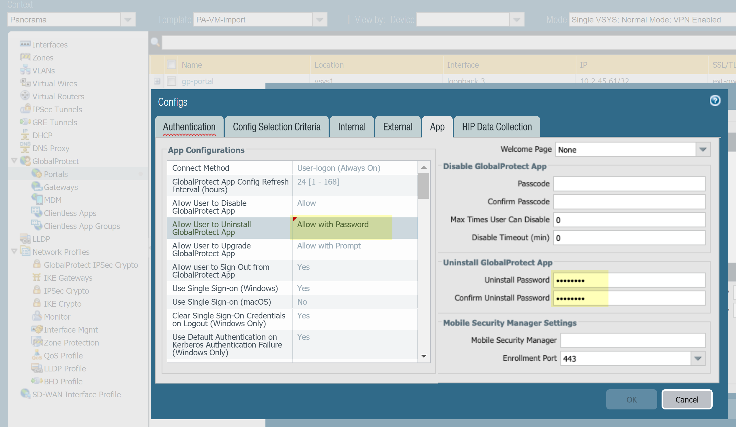Click the SD-WAN Interface Profile icon

tap(25, 394)
